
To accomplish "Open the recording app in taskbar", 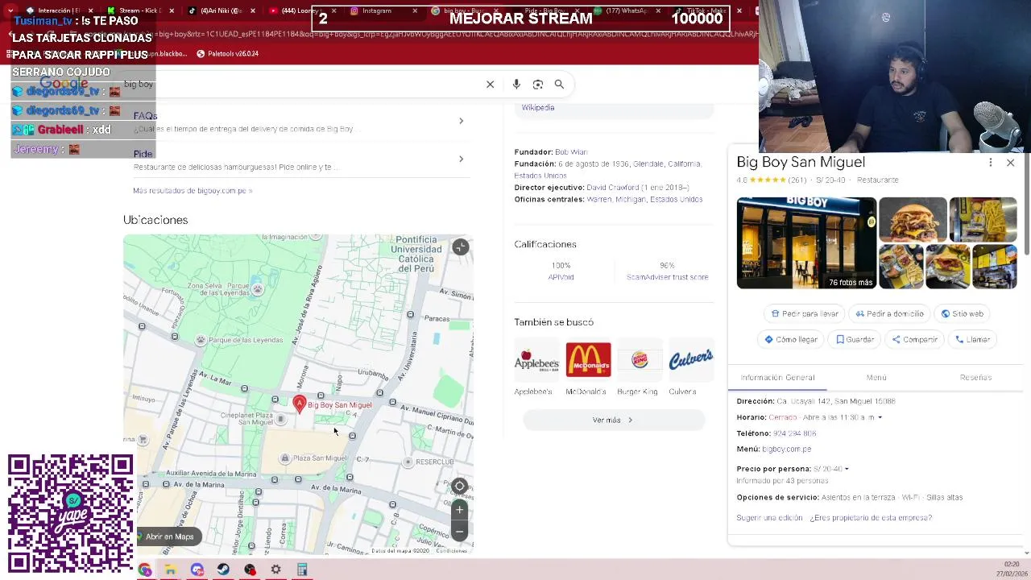I will [x=250, y=570].
